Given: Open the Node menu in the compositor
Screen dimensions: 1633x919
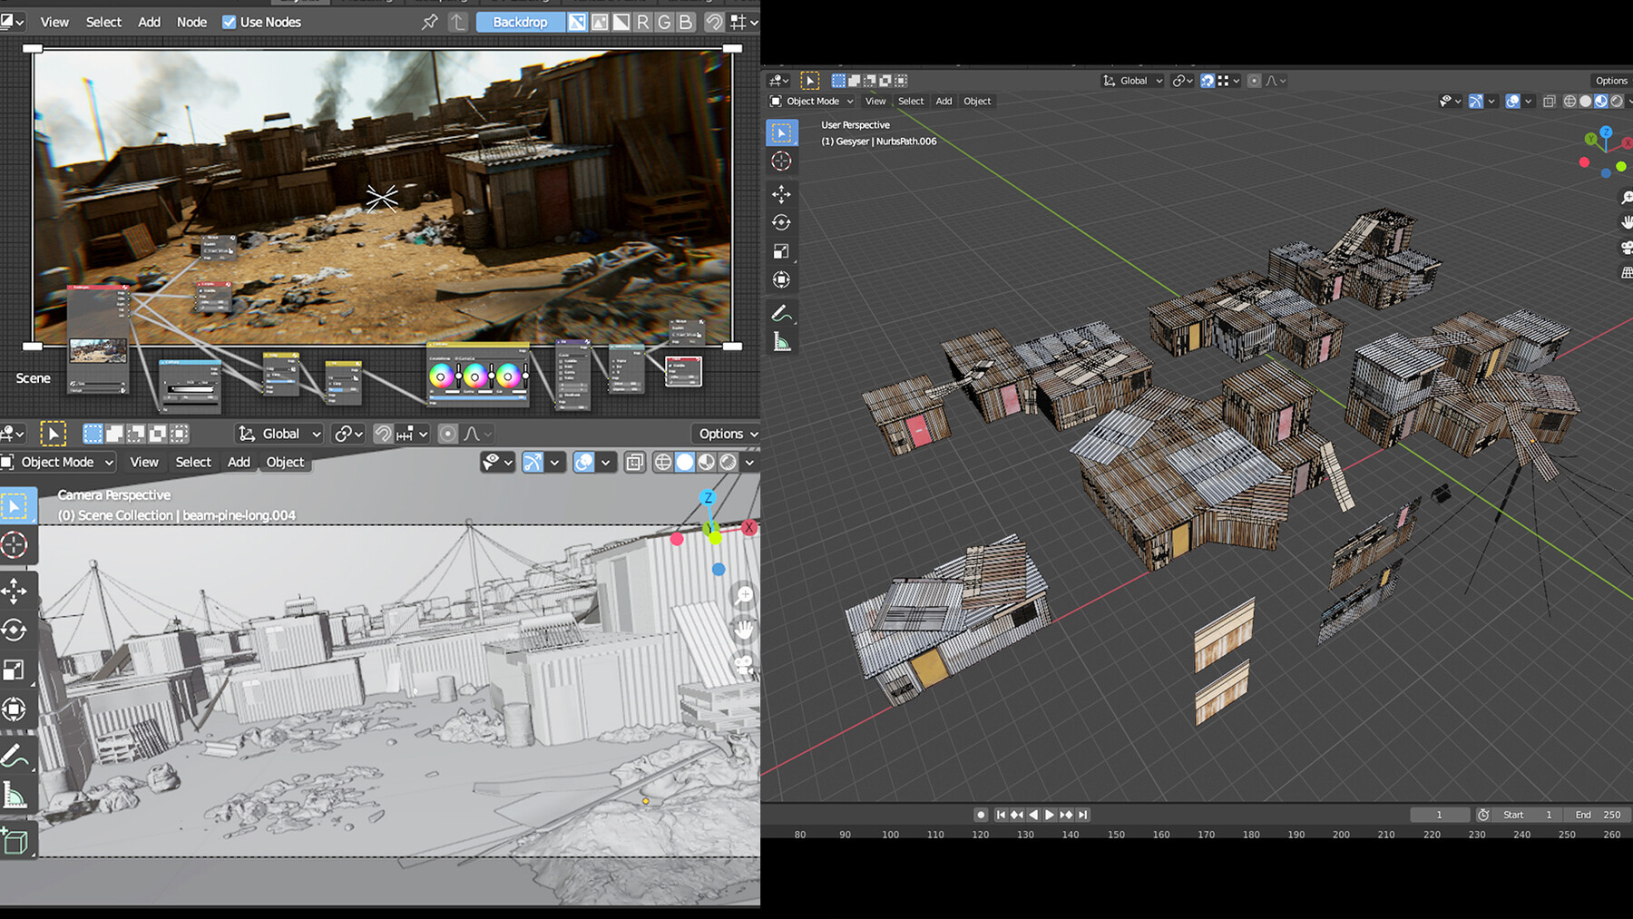Looking at the screenshot, I should click(191, 22).
